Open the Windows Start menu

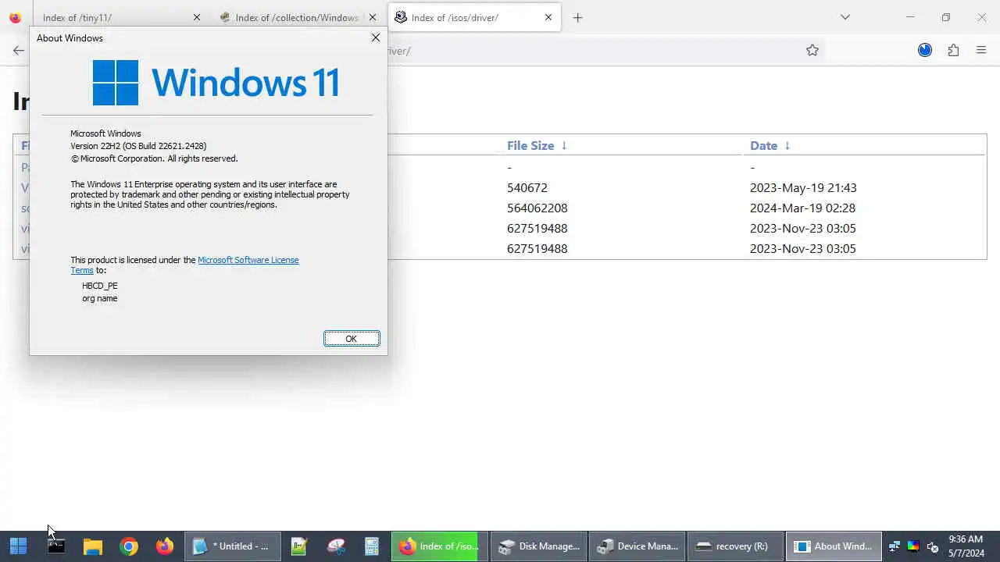[18, 546]
